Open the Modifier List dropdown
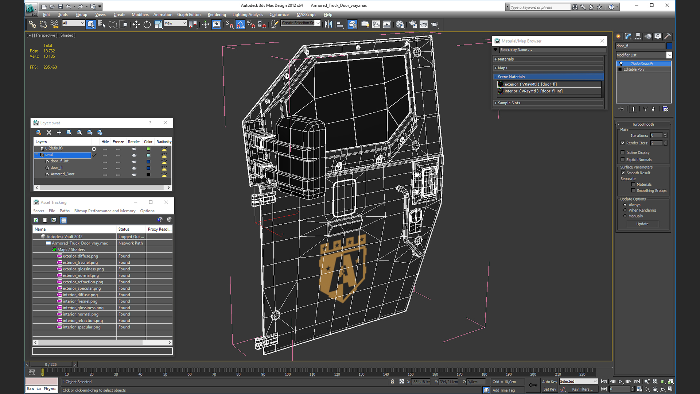 [669, 55]
